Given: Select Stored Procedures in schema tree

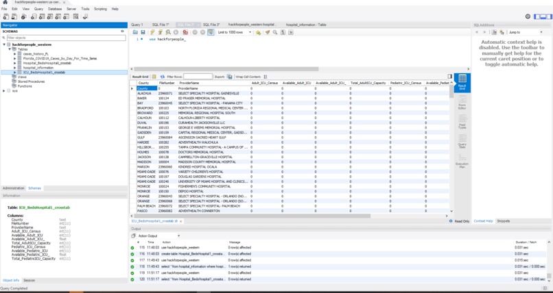Looking at the screenshot, I should (31, 81).
